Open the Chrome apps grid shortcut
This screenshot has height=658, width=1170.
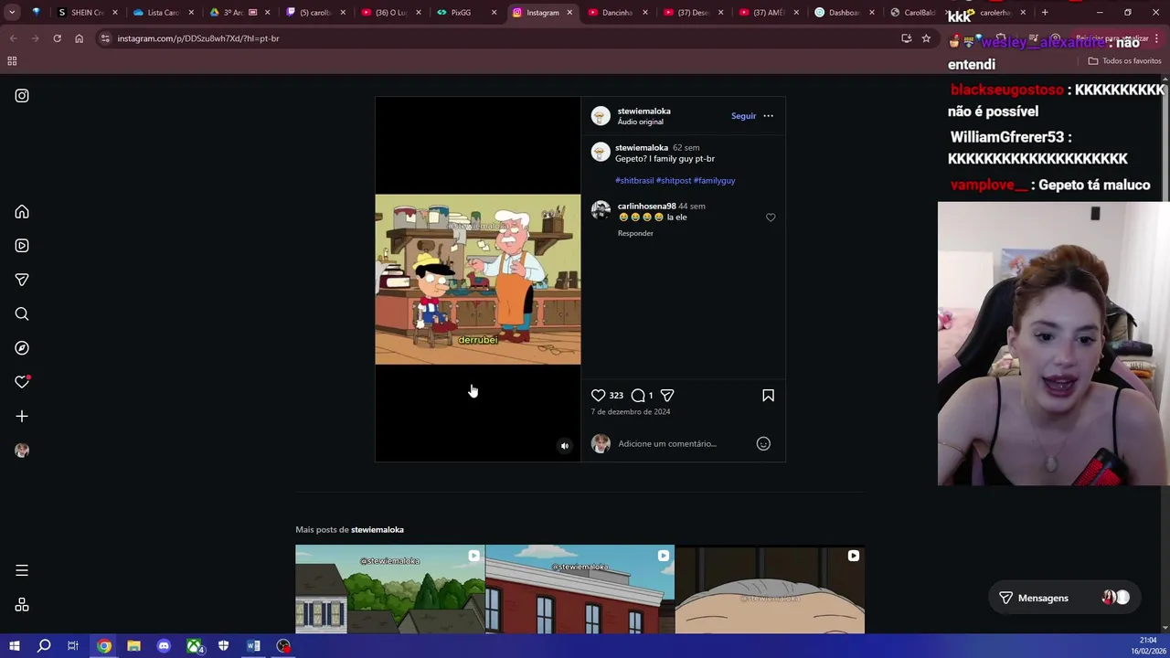[12, 61]
